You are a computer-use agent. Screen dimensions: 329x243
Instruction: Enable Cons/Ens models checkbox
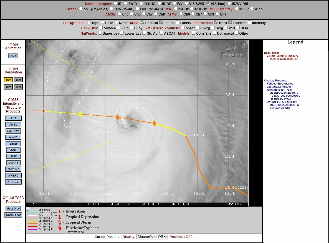(x=193, y=33)
